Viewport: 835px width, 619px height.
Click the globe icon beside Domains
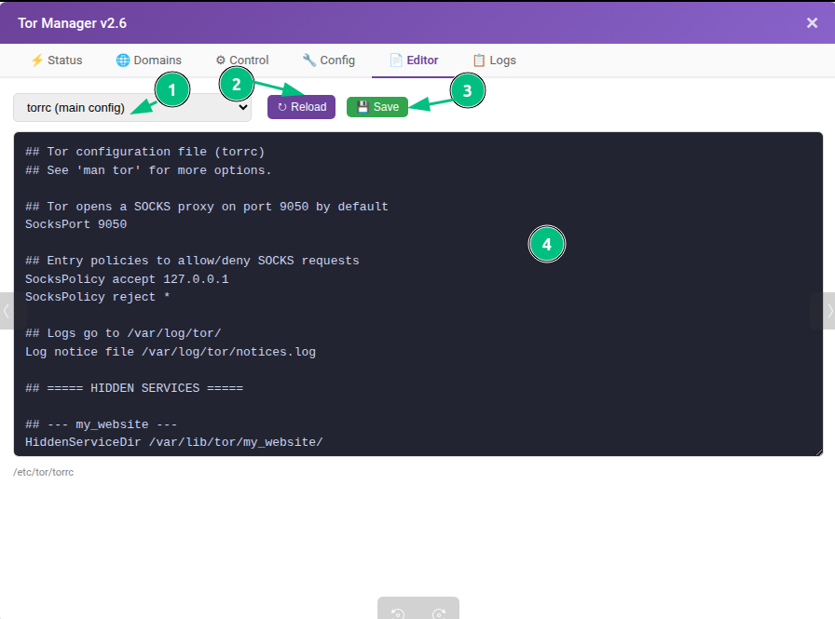pos(123,61)
